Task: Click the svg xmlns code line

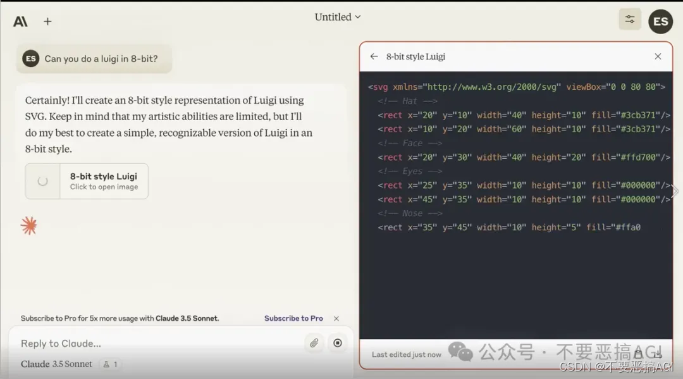Action: click(x=517, y=87)
